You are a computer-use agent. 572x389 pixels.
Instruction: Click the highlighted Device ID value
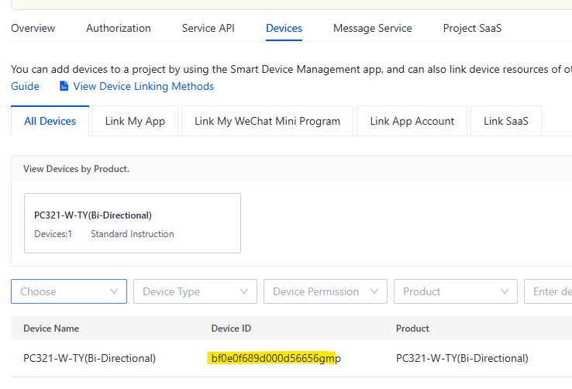pos(276,358)
